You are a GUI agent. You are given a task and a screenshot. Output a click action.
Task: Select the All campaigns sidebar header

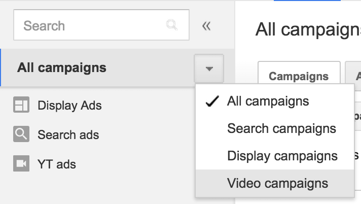click(62, 67)
